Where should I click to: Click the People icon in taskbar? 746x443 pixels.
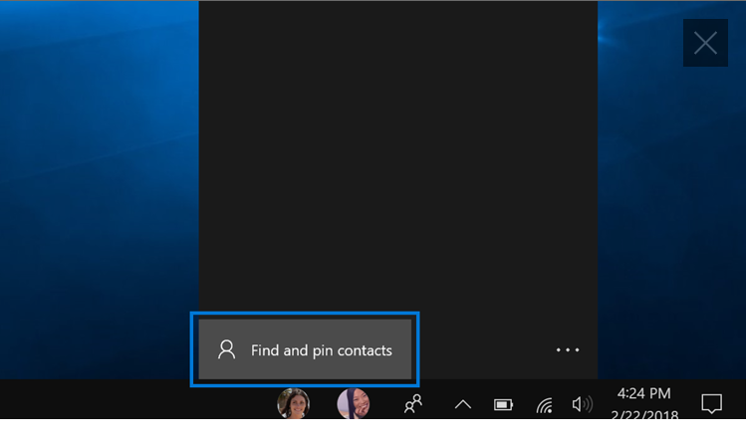[x=413, y=404]
